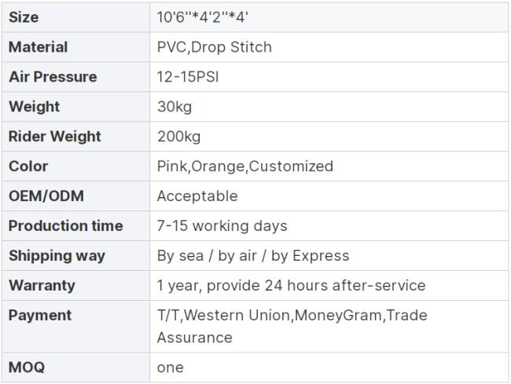Select the MOQ value one
This screenshot has height=384, width=511.
(170, 368)
